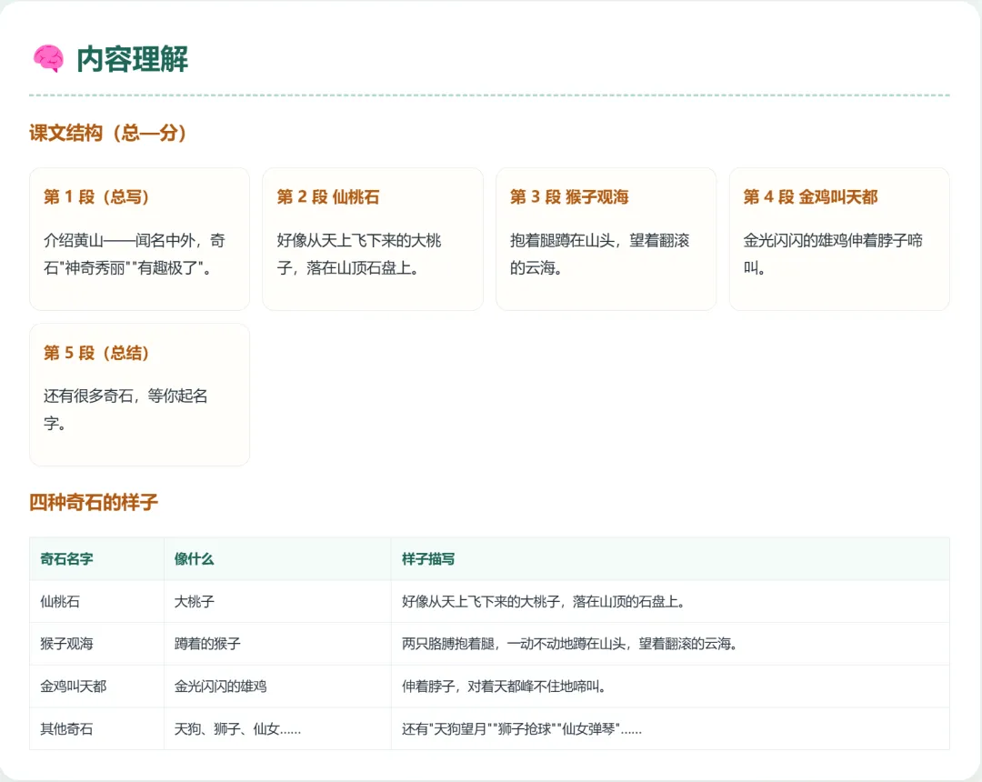982x782 pixels.
Task: Click text 还有很多奇石，等你起名字
Action: 125,409
